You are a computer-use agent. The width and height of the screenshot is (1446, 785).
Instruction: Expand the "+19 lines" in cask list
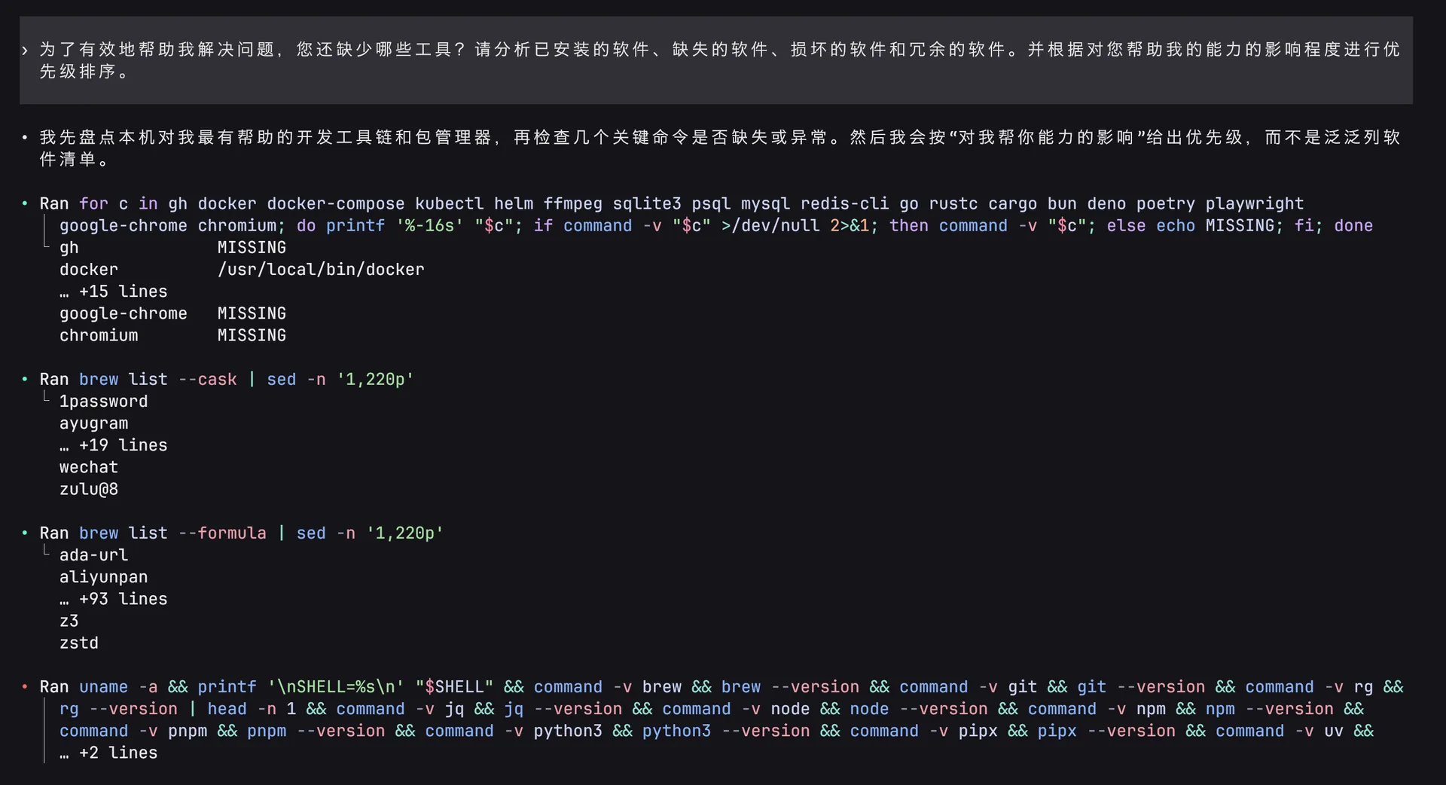(x=114, y=445)
